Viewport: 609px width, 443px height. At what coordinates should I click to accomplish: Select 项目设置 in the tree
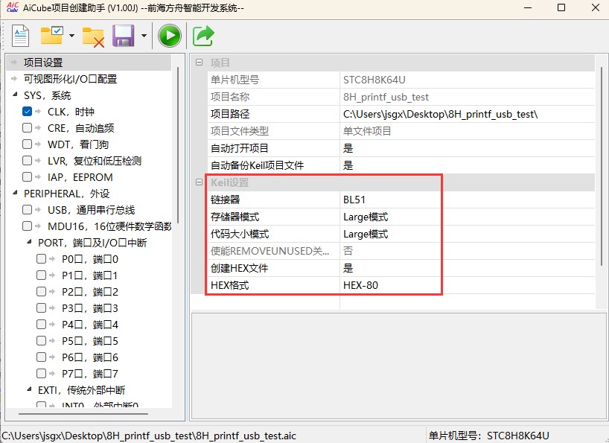pyautogui.click(x=43, y=63)
